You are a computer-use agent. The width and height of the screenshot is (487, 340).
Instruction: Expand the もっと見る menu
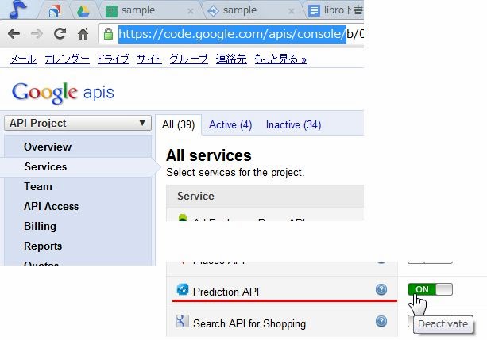point(280,59)
